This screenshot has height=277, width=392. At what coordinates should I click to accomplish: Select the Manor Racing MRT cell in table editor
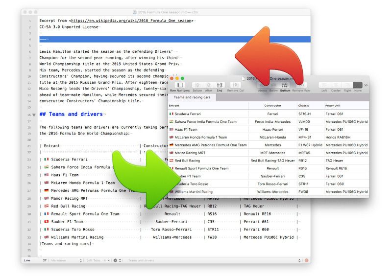click(x=208, y=153)
